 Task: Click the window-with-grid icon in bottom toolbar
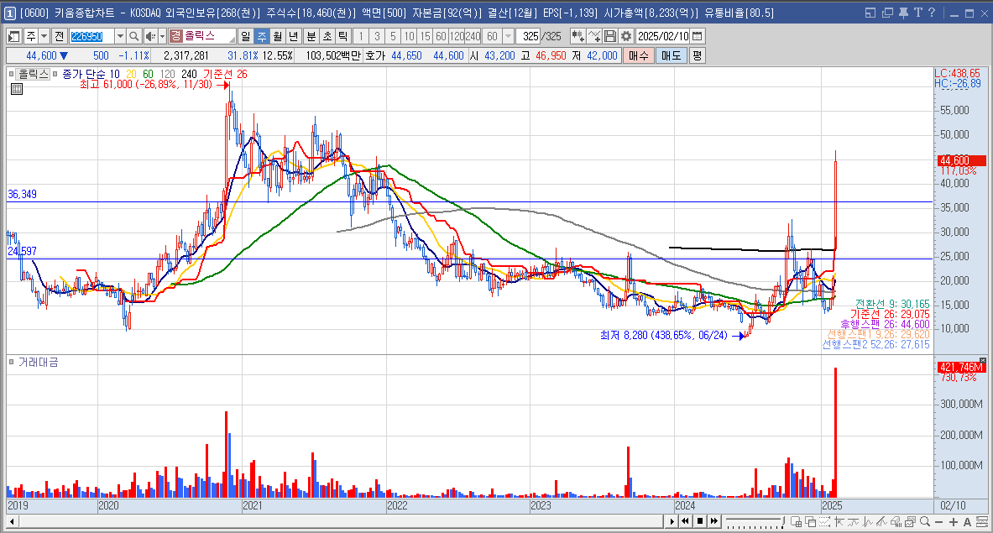[796, 521]
